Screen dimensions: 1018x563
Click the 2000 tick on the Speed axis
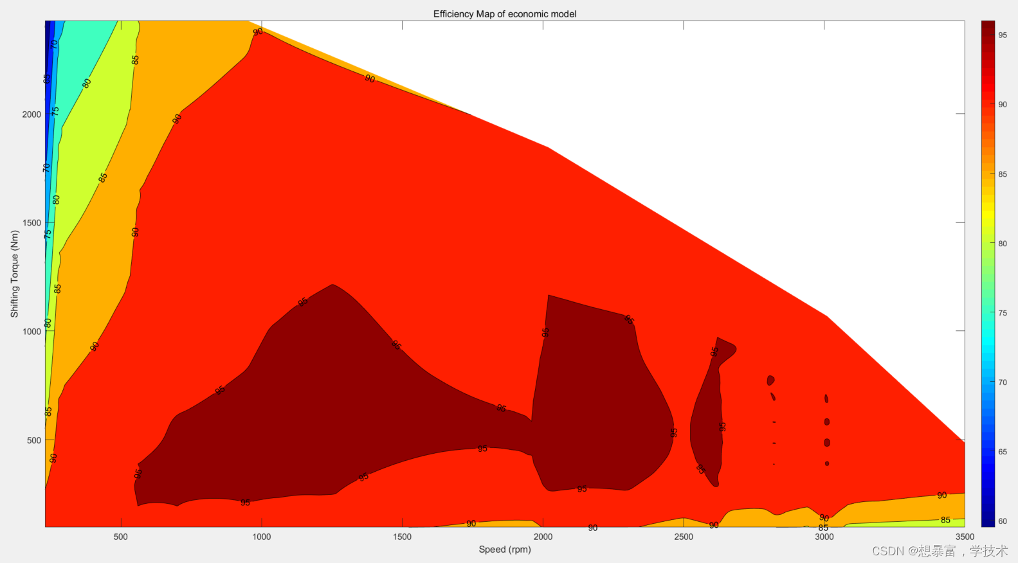(543, 537)
